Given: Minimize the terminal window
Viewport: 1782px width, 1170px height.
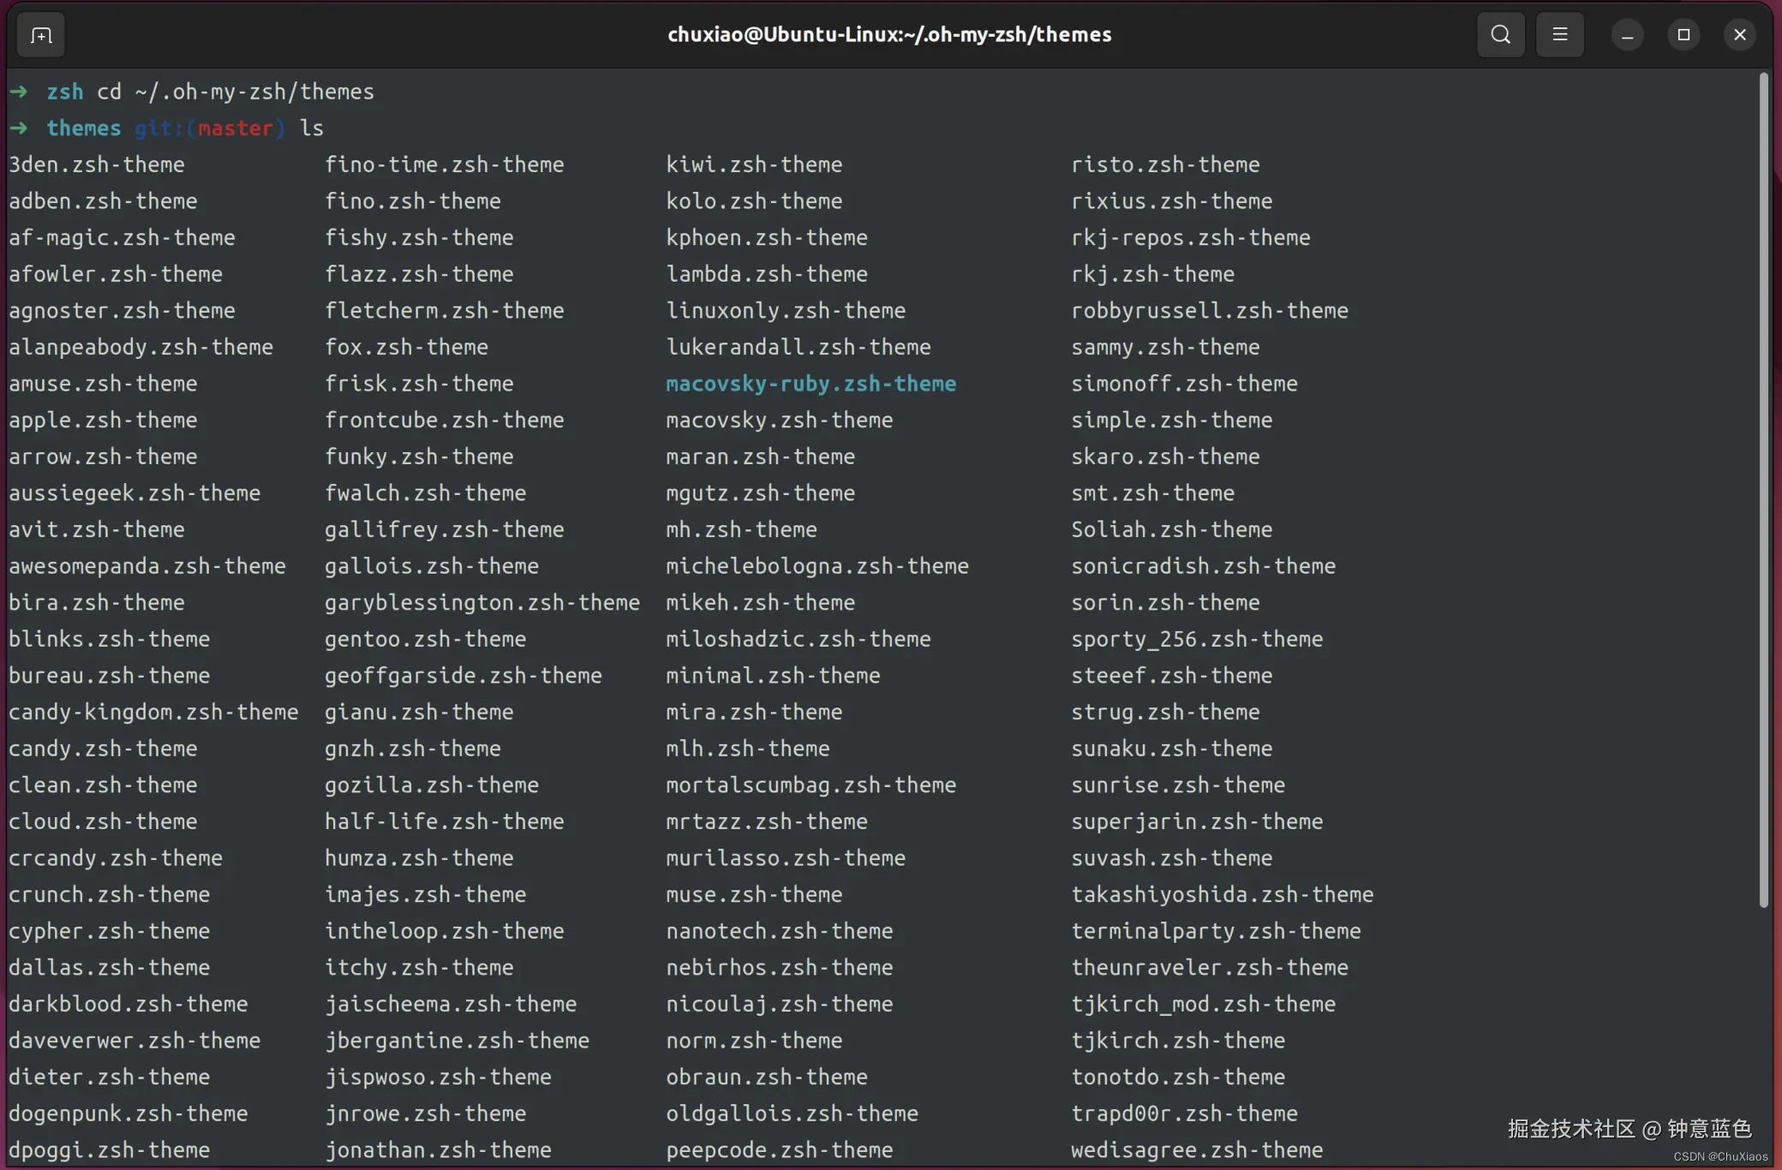Looking at the screenshot, I should coord(1627,35).
